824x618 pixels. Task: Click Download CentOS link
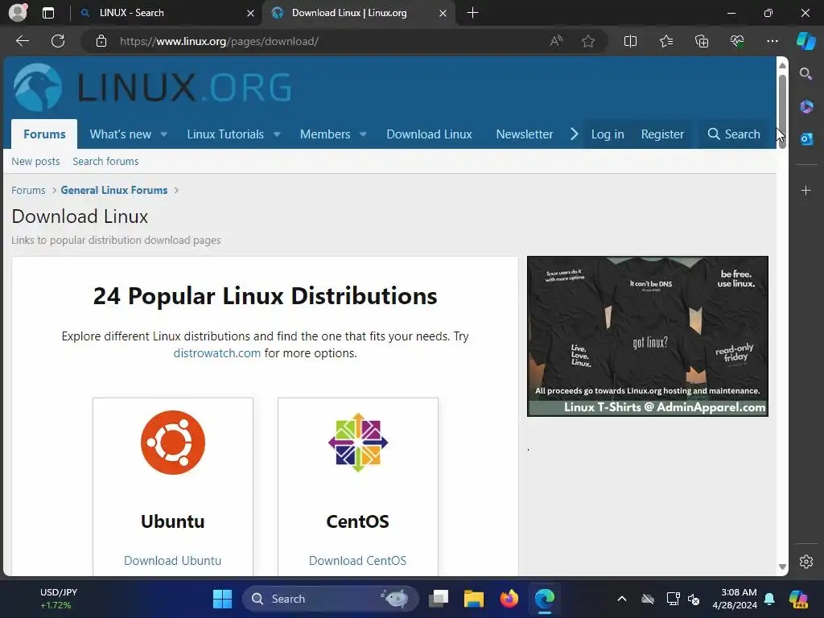click(357, 561)
